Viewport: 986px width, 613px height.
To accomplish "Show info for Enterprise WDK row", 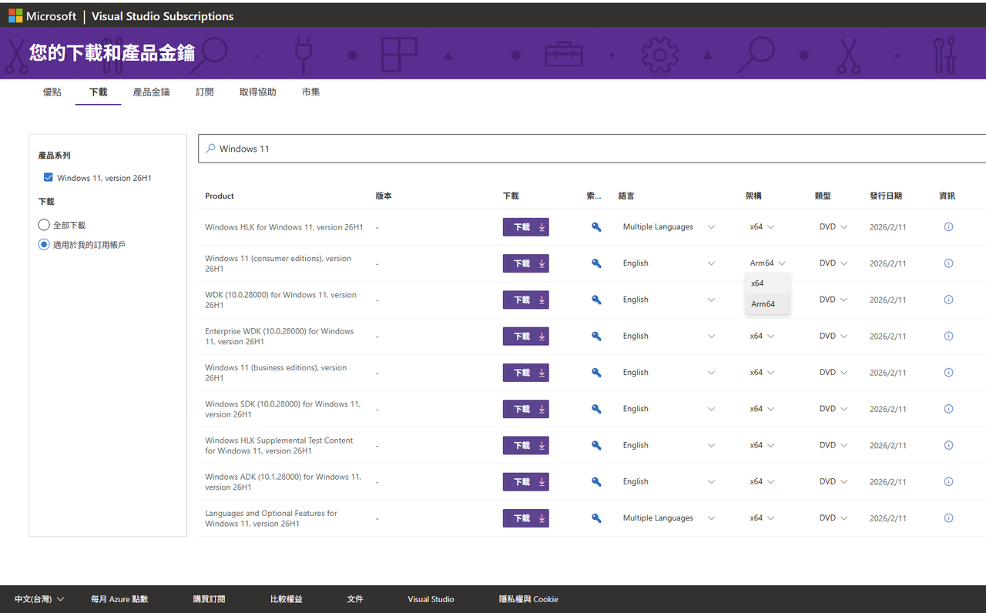I will (x=948, y=337).
